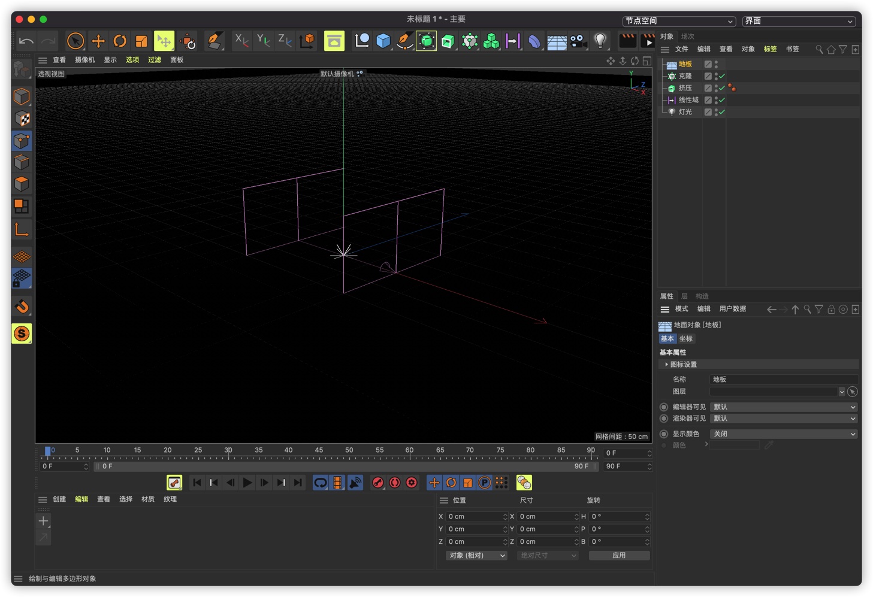Click the Cloner MoGraph icon

(x=491, y=41)
